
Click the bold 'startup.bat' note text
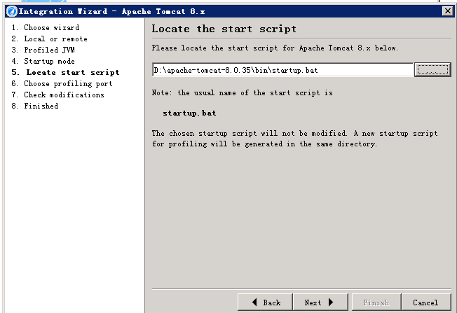click(189, 113)
